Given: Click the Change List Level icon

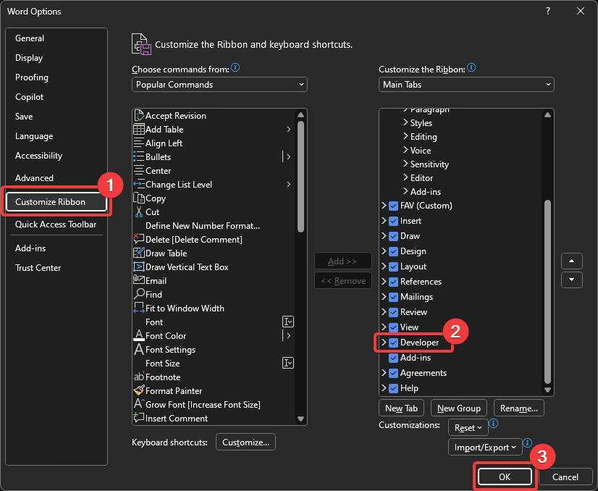Looking at the screenshot, I should click(x=139, y=184).
